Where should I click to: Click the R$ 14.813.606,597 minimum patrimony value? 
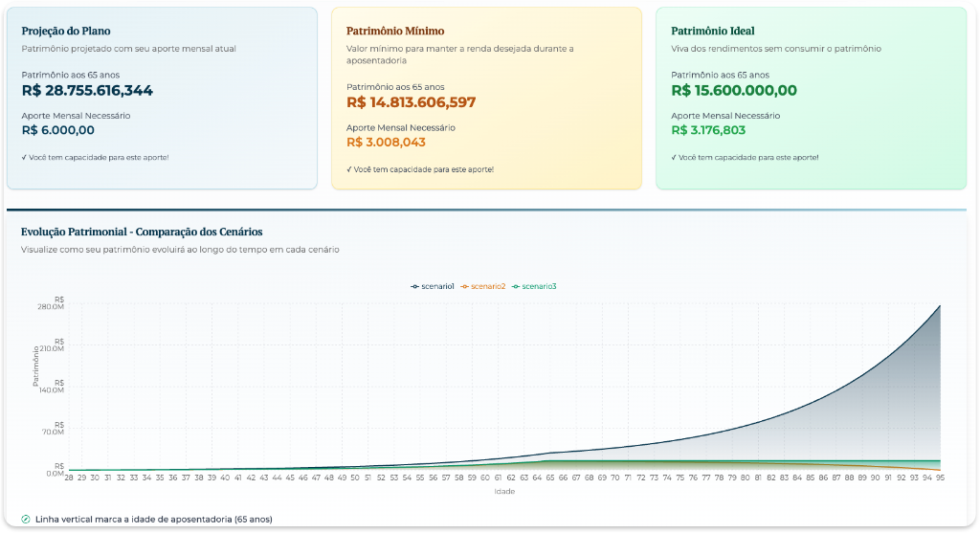pyautogui.click(x=411, y=102)
